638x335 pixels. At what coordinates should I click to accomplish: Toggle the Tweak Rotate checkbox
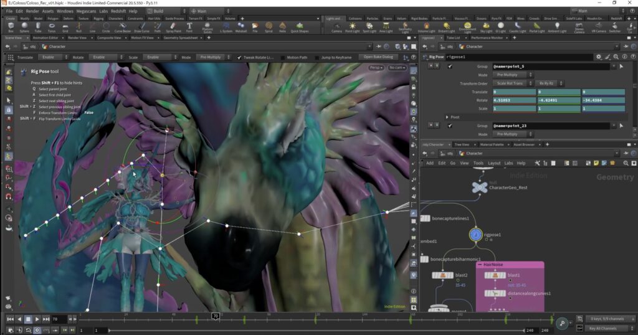tap(239, 57)
